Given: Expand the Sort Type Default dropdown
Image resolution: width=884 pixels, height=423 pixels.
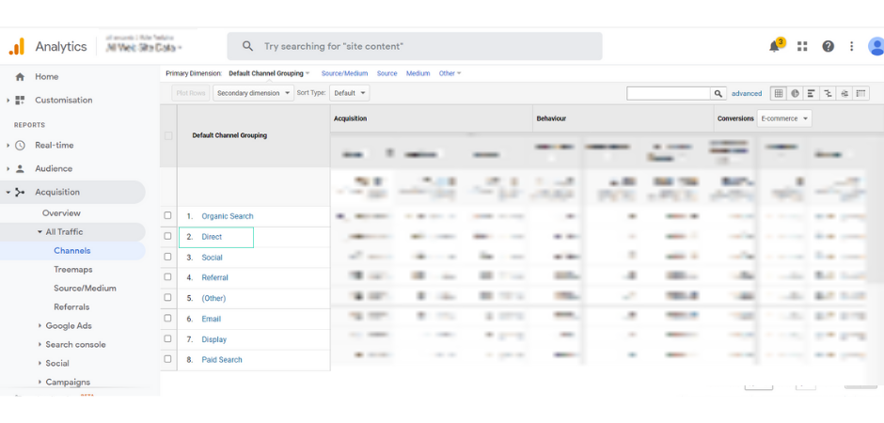Looking at the screenshot, I should pyautogui.click(x=349, y=93).
